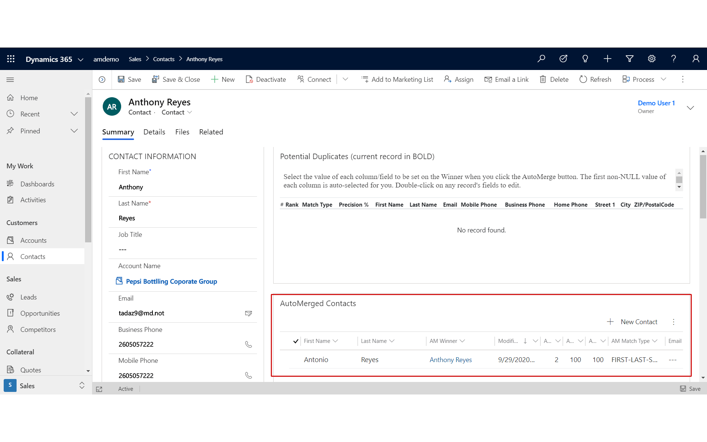Sort by First Name column header
This screenshot has width=707, height=442.
(x=321, y=341)
